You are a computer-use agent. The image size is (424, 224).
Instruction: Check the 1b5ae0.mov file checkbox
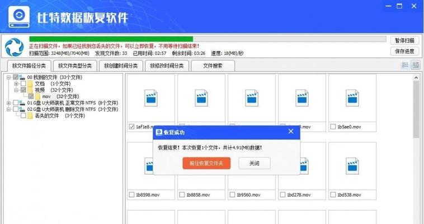[333, 127]
